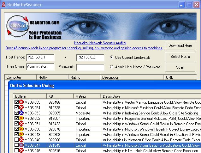Select Admin User Name / Password option

[x=111, y=67]
